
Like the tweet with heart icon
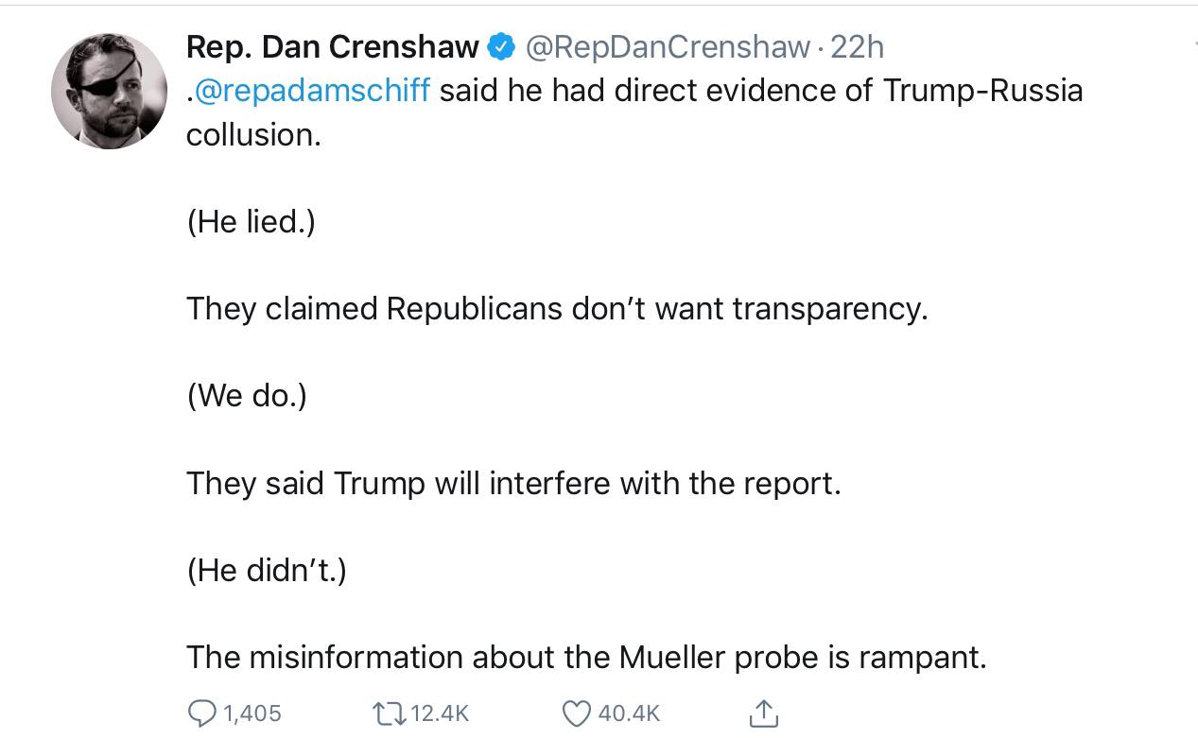577,713
